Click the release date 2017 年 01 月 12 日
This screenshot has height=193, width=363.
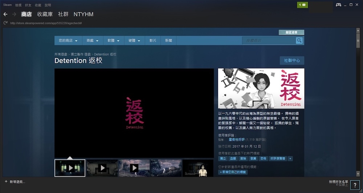click(246, 147)
